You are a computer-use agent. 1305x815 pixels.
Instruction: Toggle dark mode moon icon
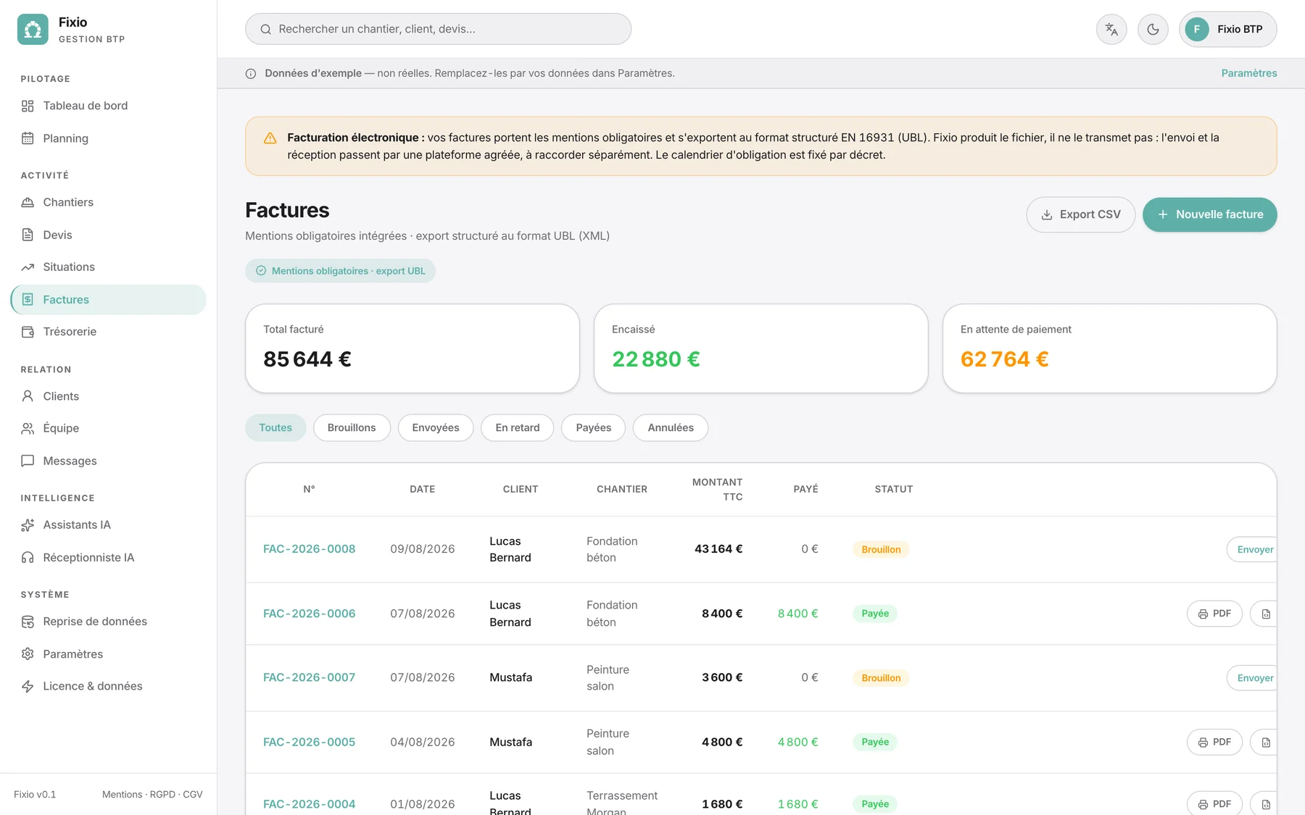1153,29
